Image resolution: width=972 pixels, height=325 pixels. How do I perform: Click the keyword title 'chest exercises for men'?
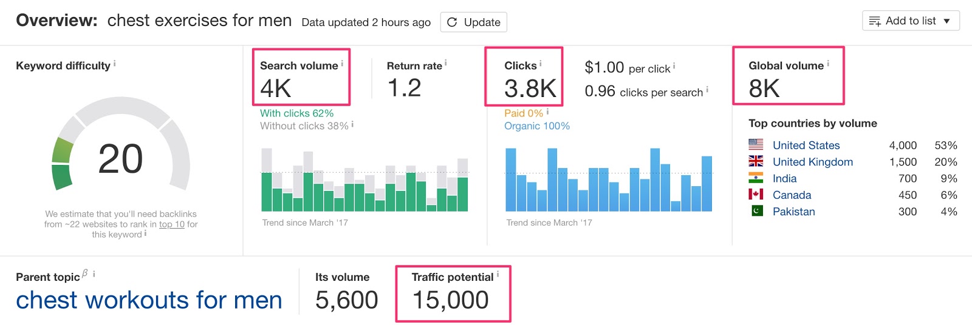199,21
